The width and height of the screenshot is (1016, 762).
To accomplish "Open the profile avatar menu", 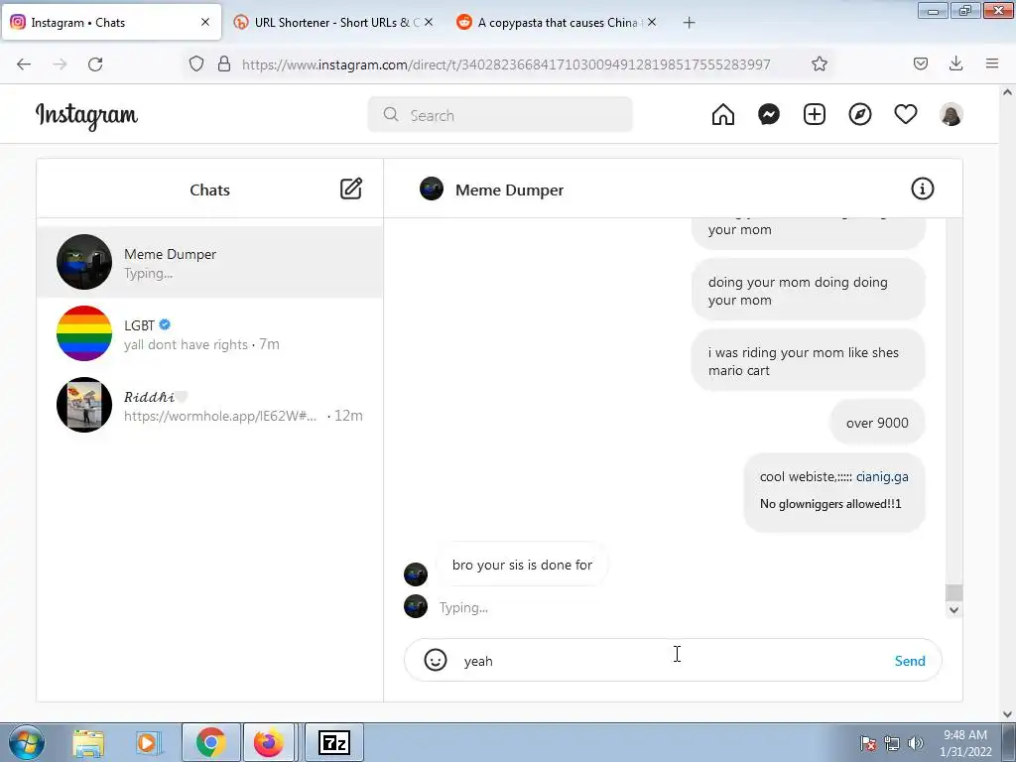I will pyautogui.click(x=952, y=115).
